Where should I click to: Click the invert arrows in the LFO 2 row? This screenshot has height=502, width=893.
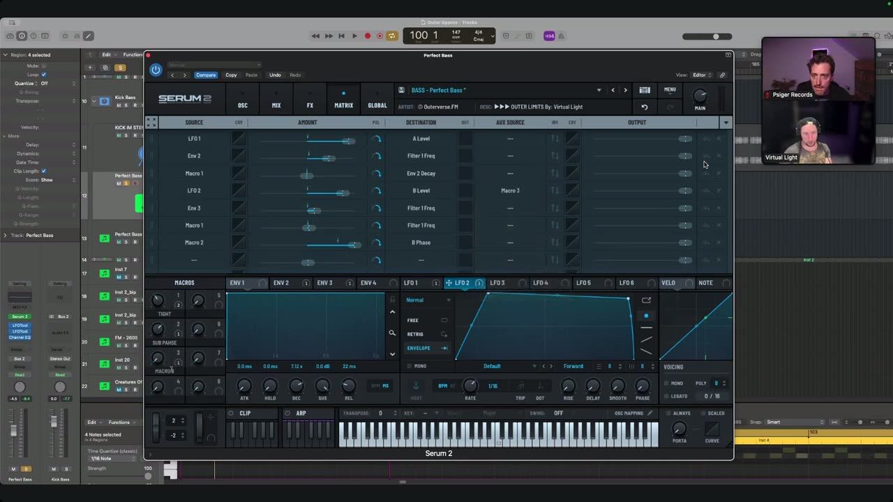[x=555, y=190]
